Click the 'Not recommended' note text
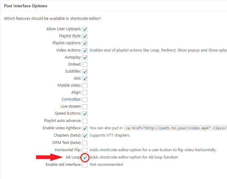Screen dimensions: 227x179 [106, 165]
